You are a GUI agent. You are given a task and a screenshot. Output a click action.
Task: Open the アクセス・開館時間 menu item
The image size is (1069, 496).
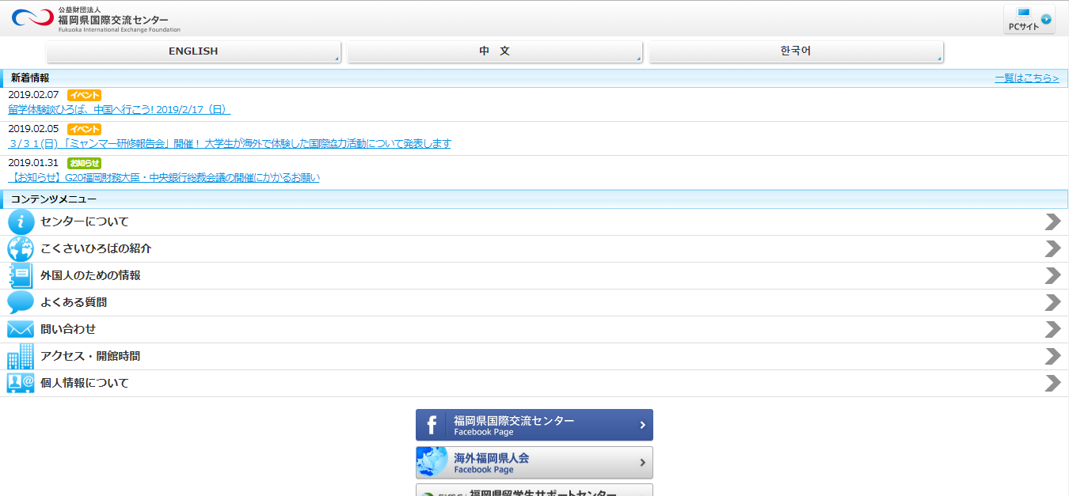tap(534, 356)
